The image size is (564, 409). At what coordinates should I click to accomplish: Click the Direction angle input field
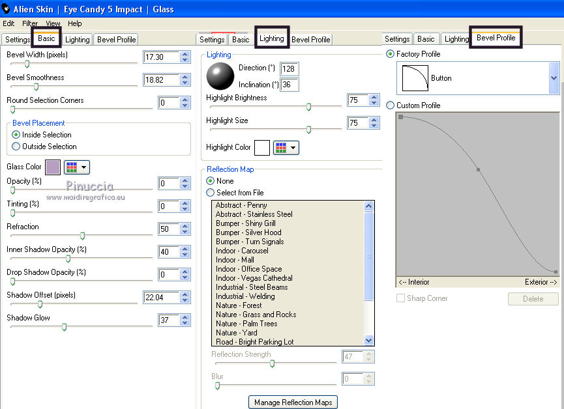(288, 69)
